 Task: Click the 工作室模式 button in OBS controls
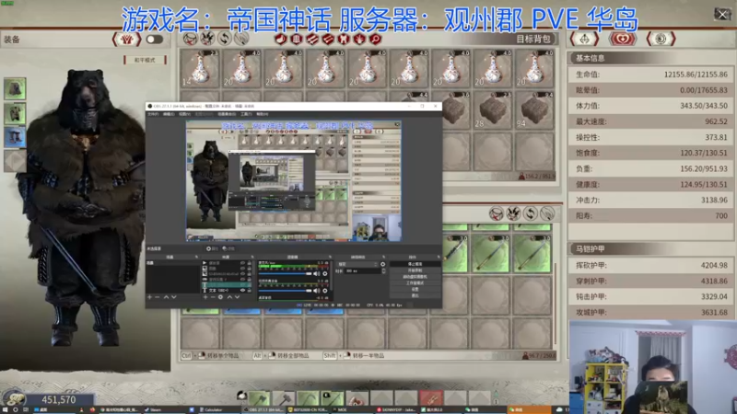(415, 283)
